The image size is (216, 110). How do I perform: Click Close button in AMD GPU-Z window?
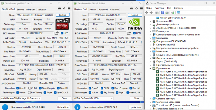tap(64, 98)
